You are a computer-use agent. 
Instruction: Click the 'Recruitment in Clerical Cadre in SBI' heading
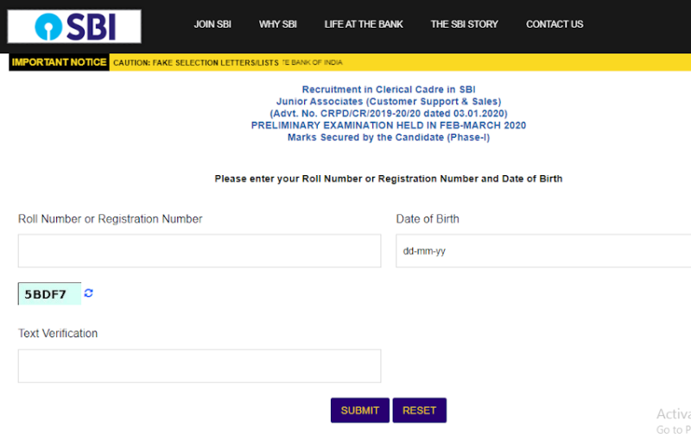coord(389,90)
